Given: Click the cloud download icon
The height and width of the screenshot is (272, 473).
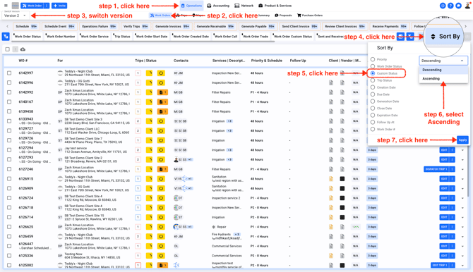Looking at the screenshot, I should (x=23, y=49).
